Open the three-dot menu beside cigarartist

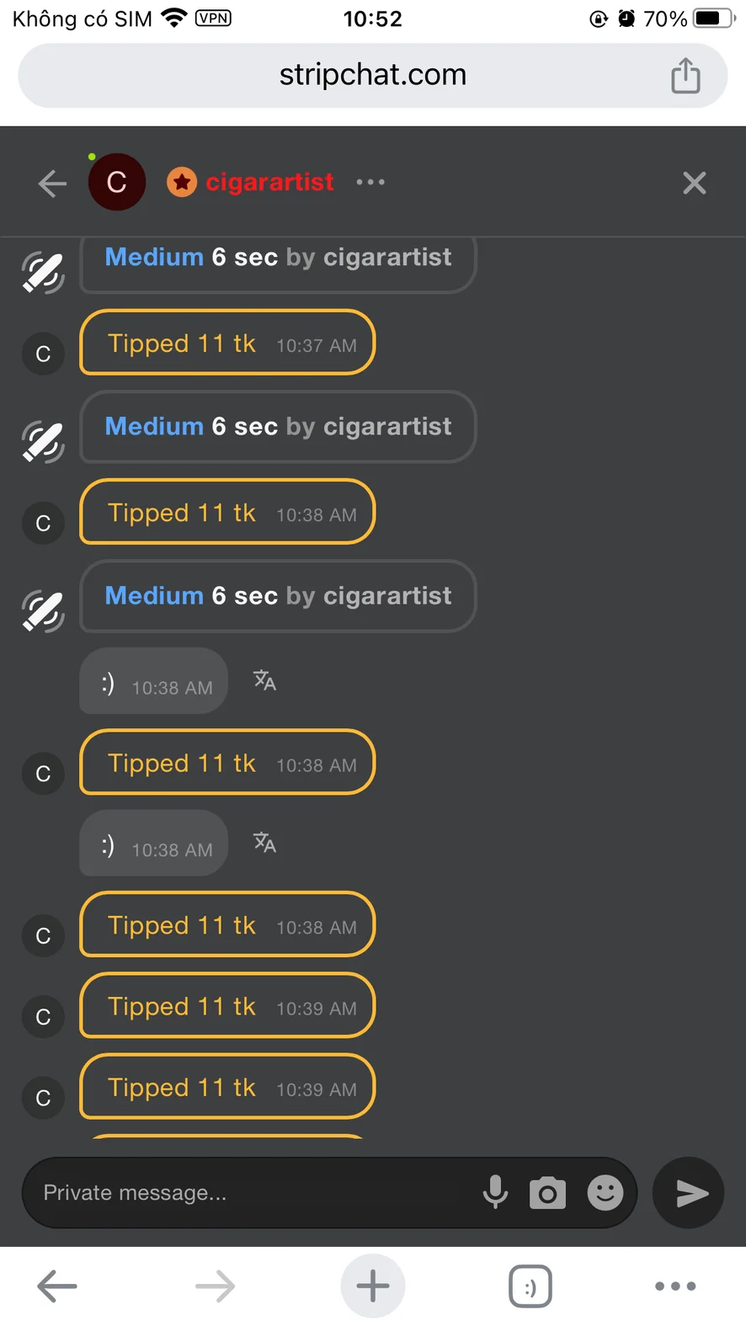coord(370,182)
